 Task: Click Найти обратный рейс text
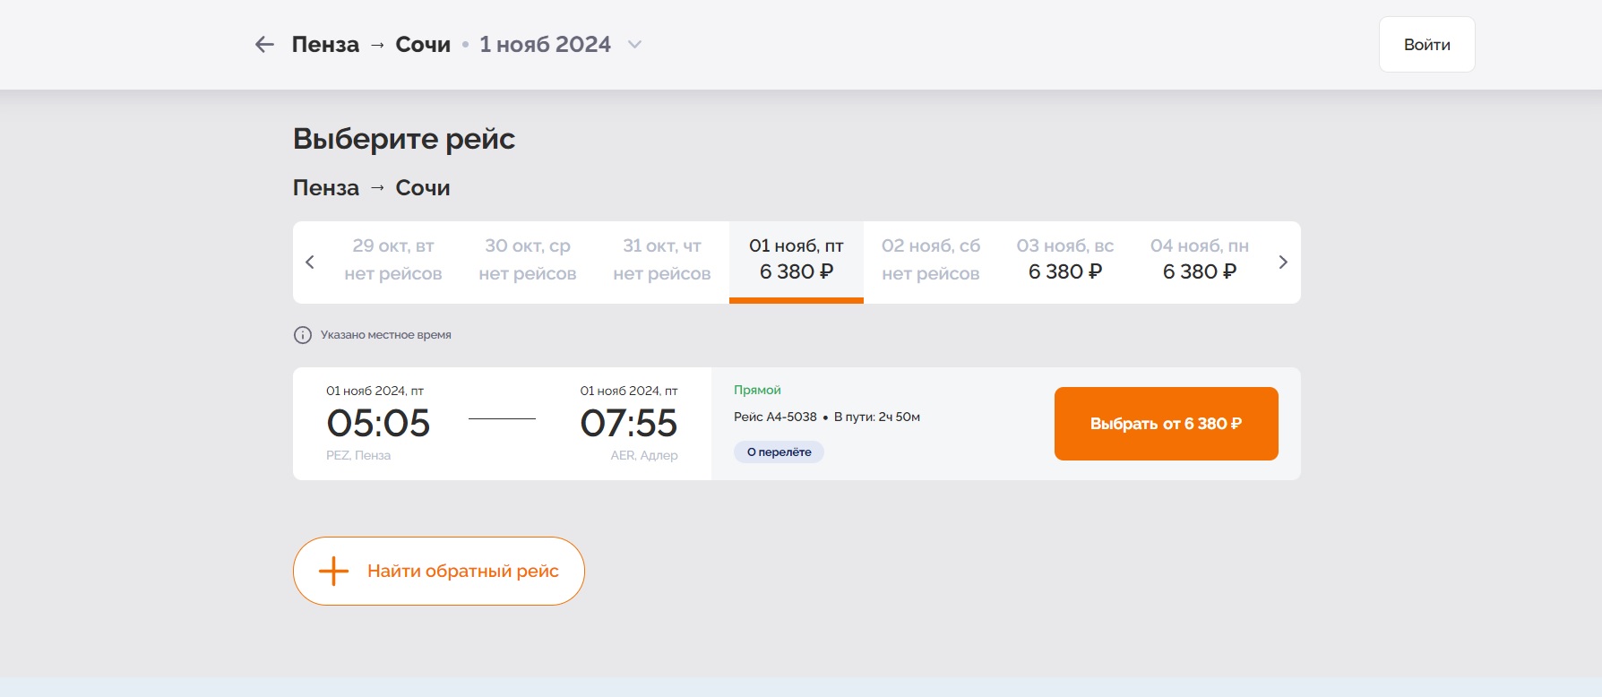point(462,572)
